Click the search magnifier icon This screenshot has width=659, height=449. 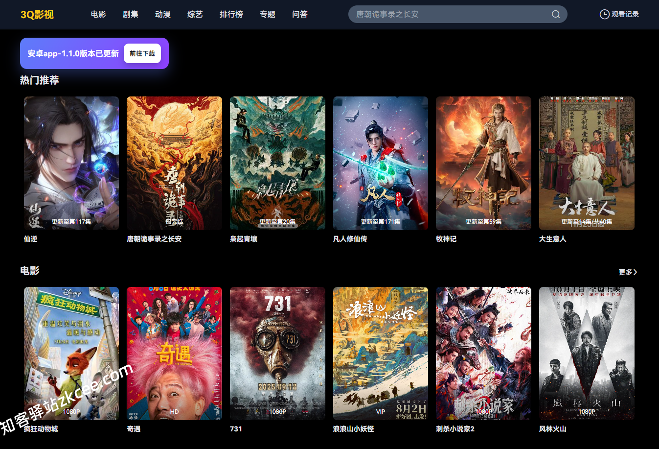coord(556,14)
